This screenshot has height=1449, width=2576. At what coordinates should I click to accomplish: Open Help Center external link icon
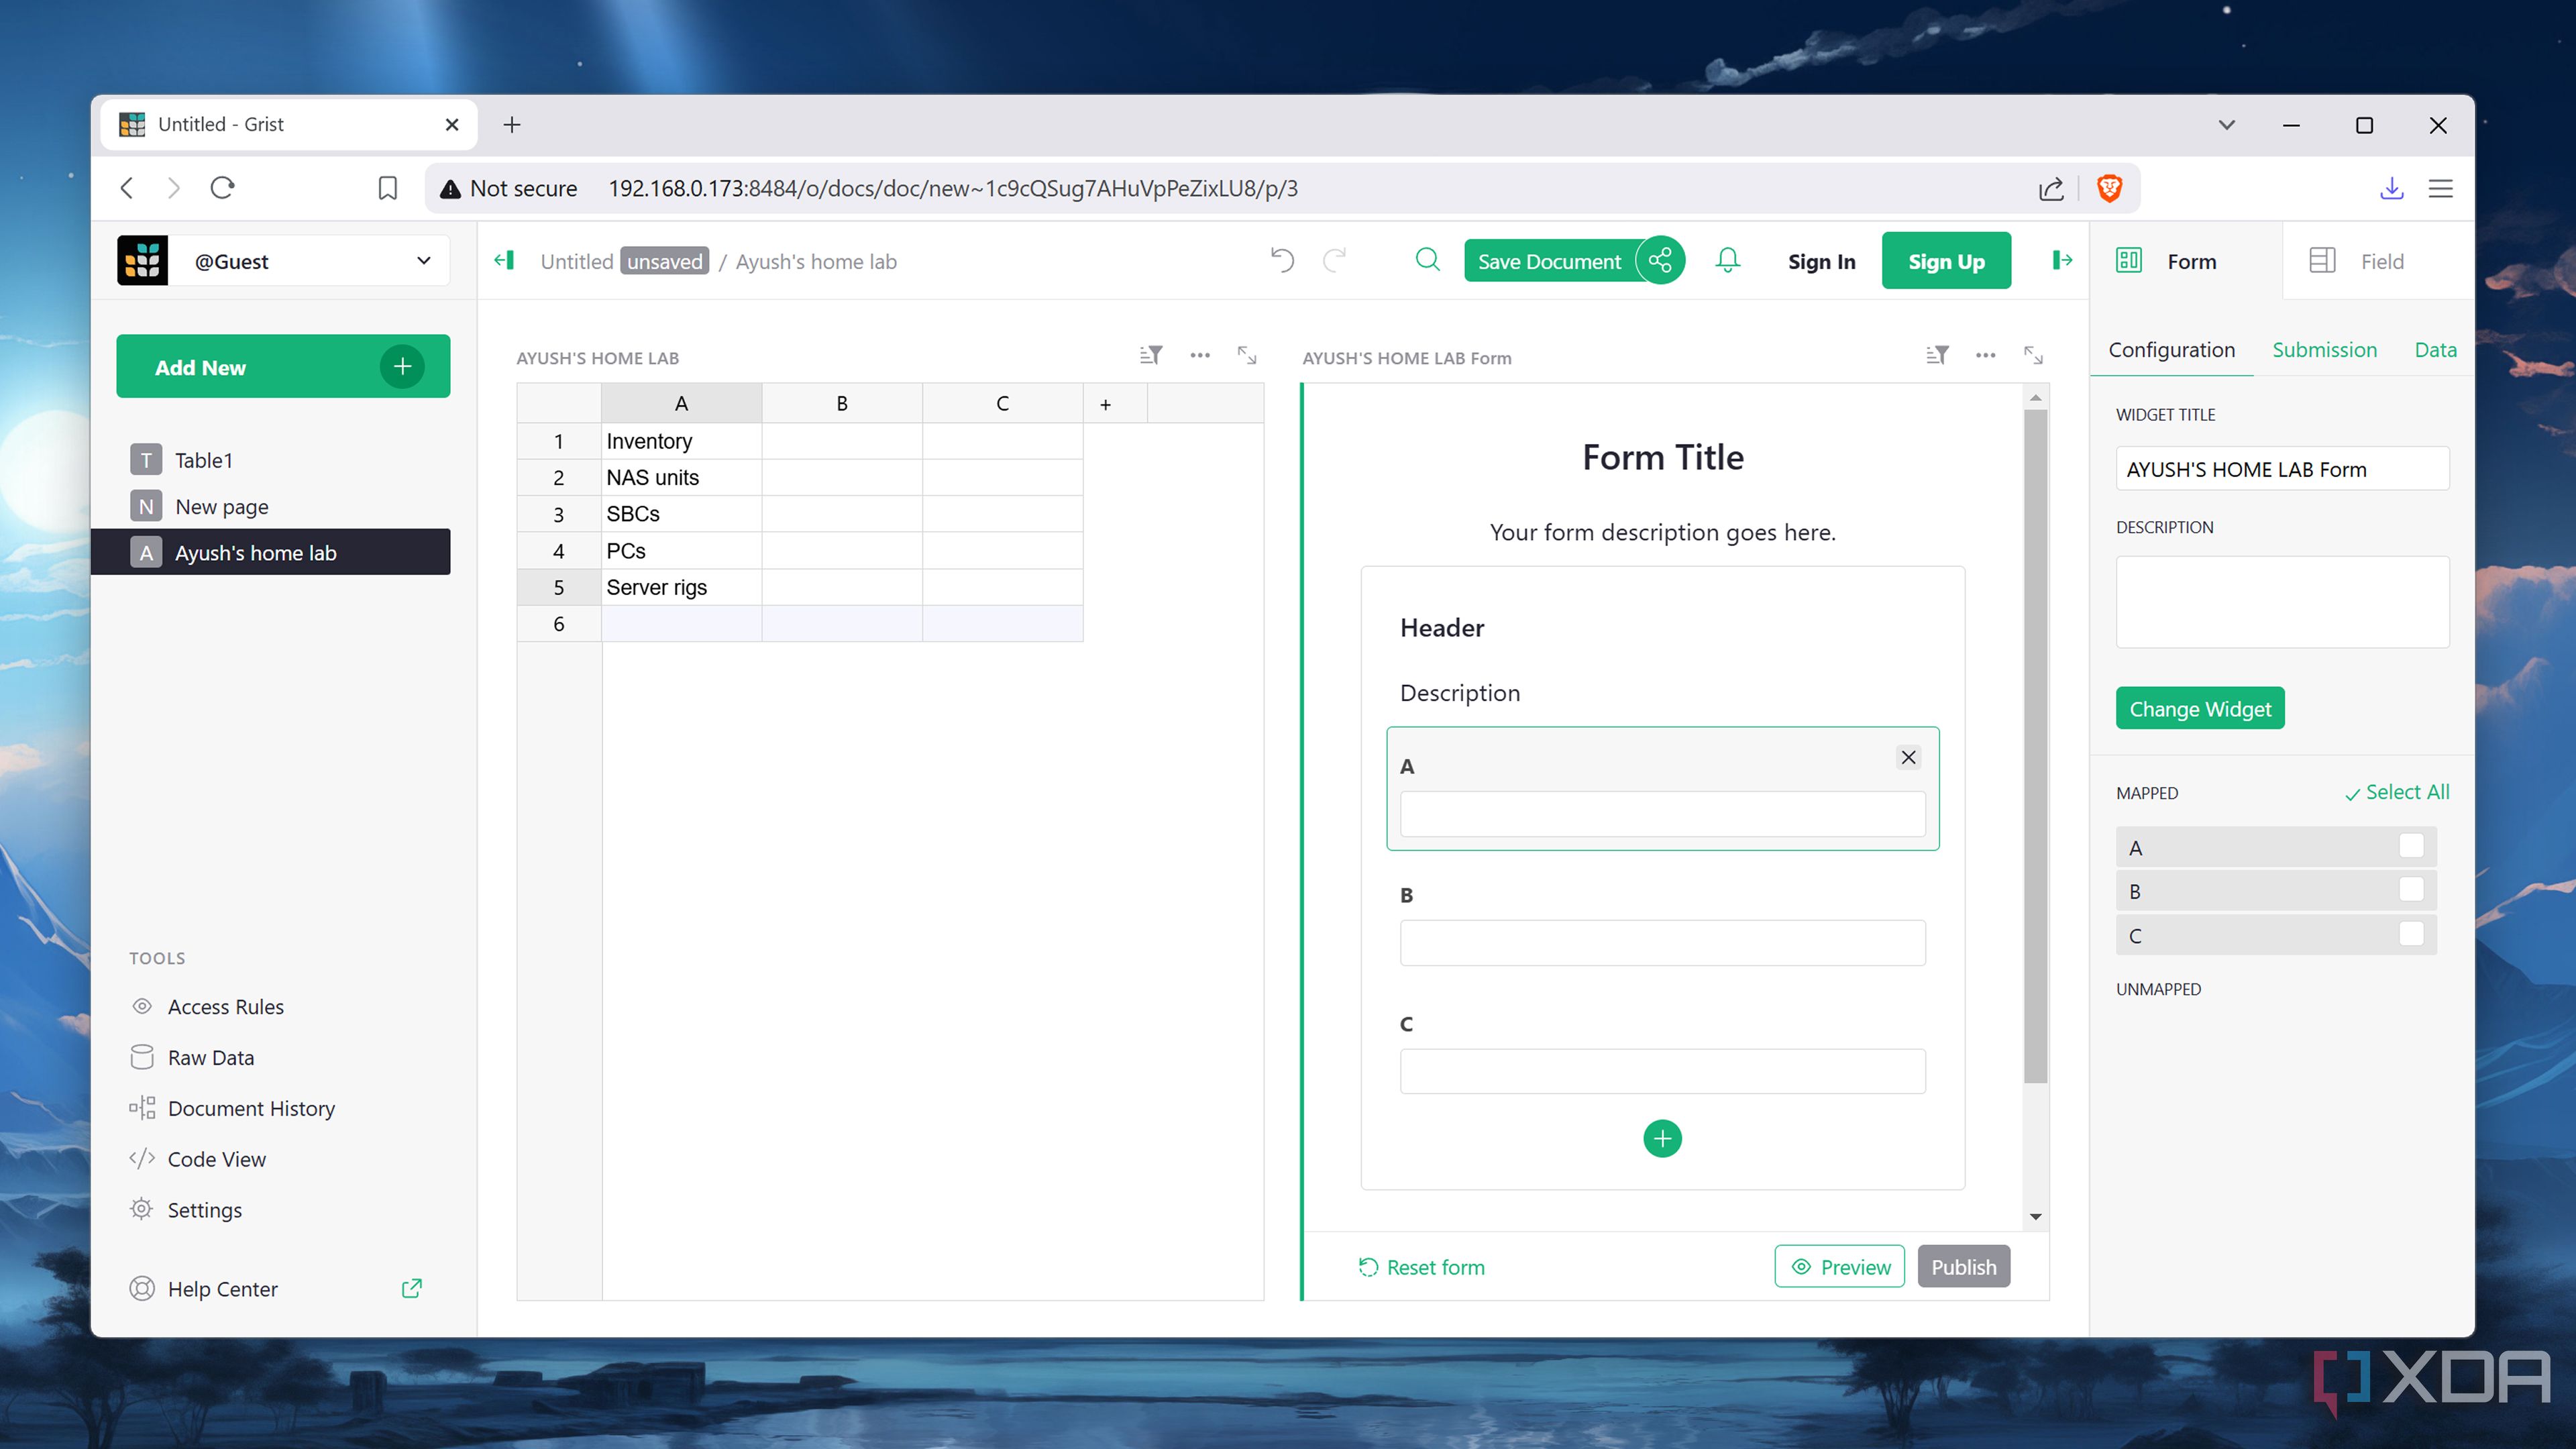click(411, 1288)
